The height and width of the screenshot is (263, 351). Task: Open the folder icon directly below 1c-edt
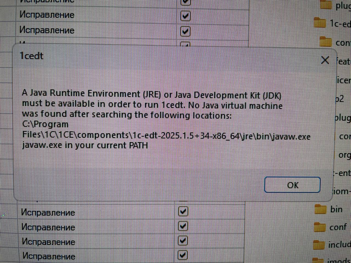pos(326,42)
